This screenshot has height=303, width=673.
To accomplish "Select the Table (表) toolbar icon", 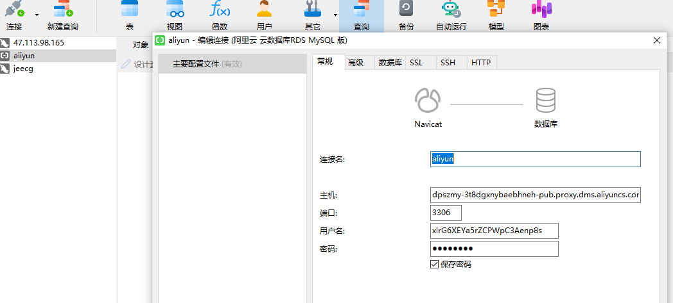I will pyautogui.click(x=130, y=8).
